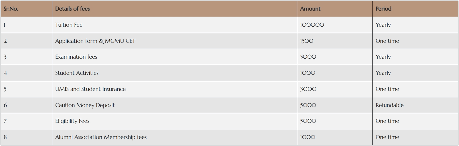Click serial number 8 cell
Screen dimensions: 459x146
pos(26,137)
